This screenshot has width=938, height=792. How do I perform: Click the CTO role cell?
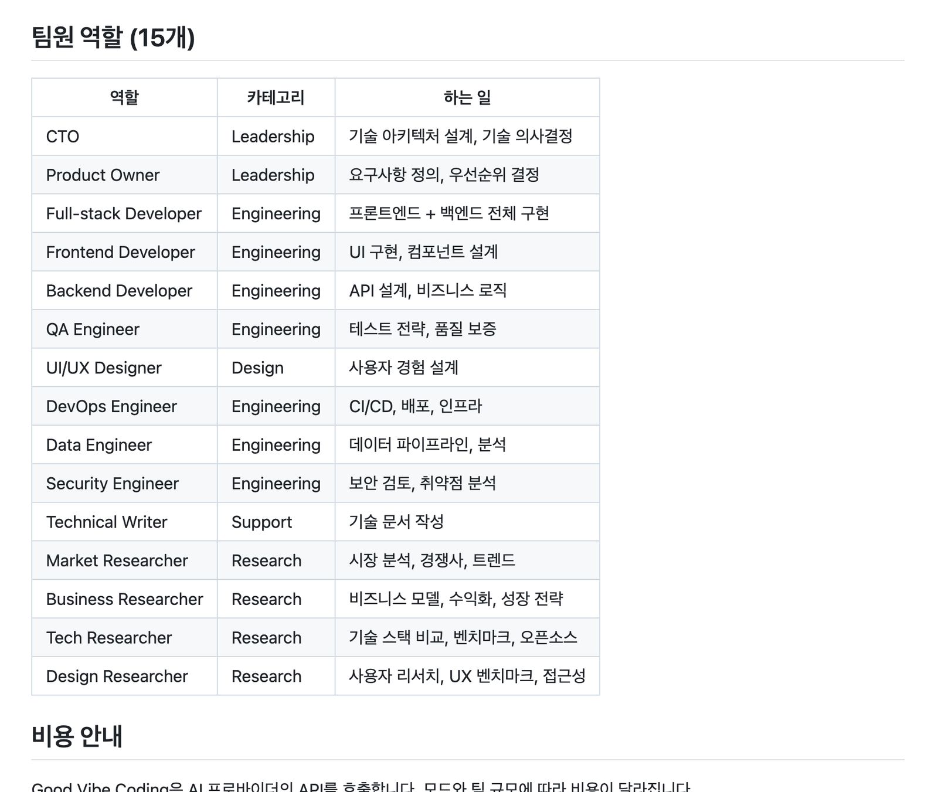(x=124, y=136)
